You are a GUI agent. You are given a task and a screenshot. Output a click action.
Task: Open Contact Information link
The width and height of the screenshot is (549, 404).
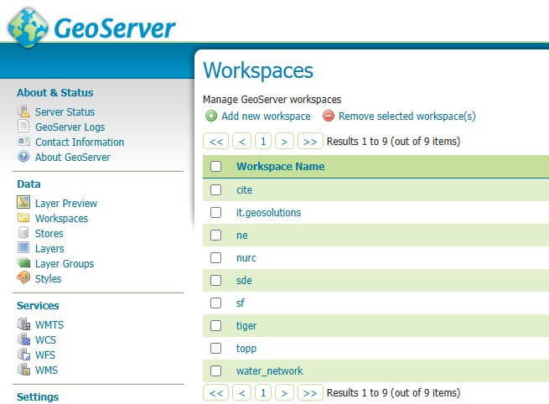(x=80, y=142)
